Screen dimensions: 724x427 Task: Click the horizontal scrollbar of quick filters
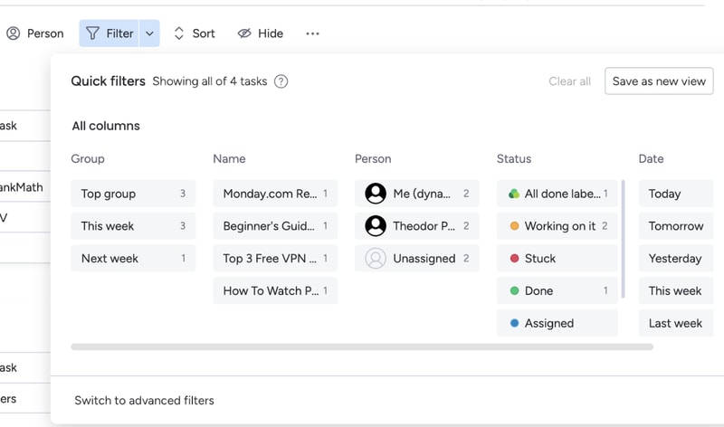(362, 346)
